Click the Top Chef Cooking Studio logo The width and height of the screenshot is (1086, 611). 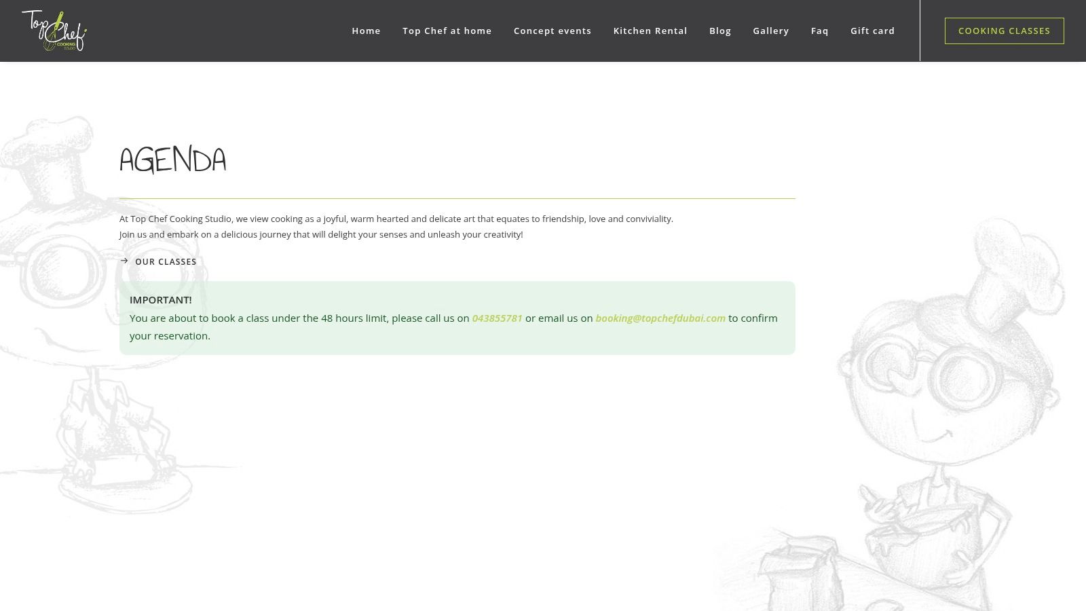click(x=54, y=31)
